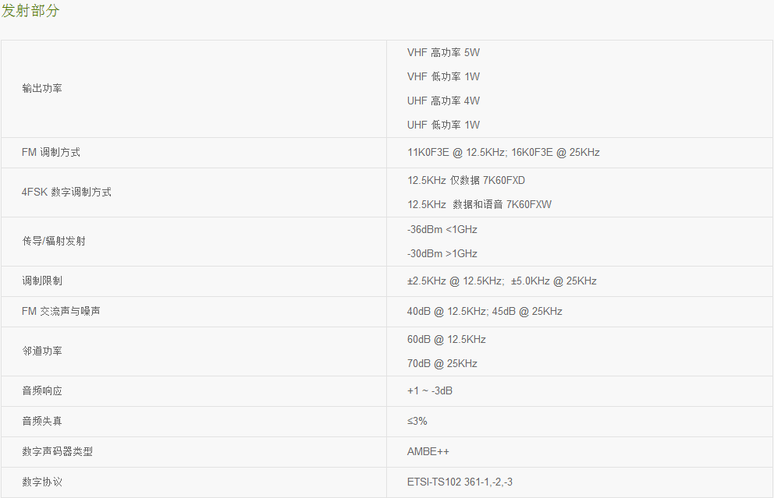Click the -36dBm <1GHz value

coord(442,229)
